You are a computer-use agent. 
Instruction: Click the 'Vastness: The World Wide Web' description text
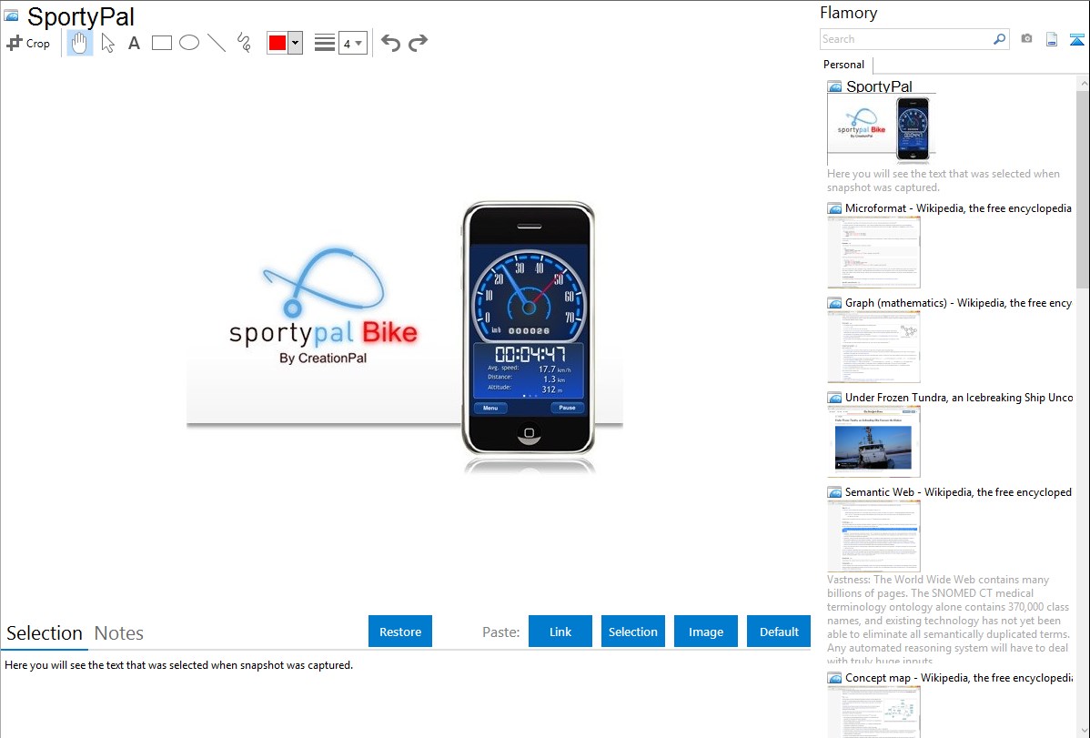pos(948,621)
